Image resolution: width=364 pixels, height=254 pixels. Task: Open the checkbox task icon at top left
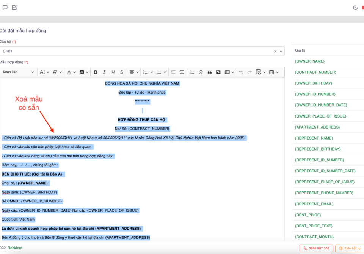point(14,8)
